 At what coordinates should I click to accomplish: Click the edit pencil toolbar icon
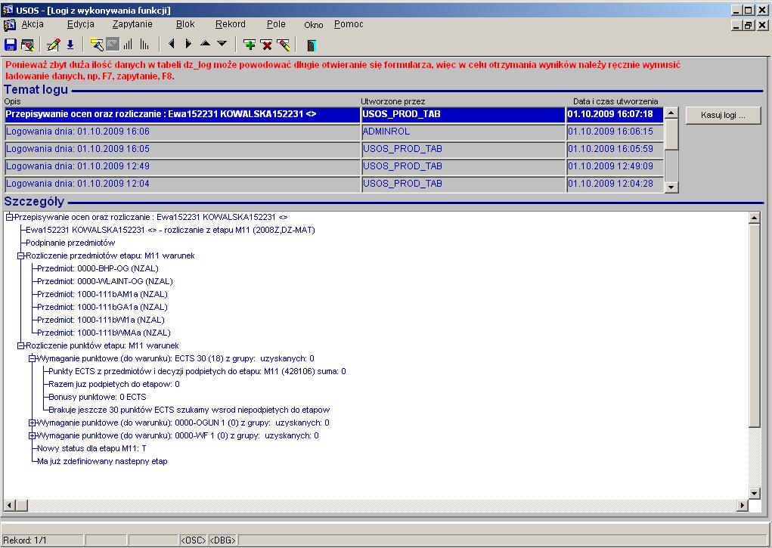coord(53,45)
